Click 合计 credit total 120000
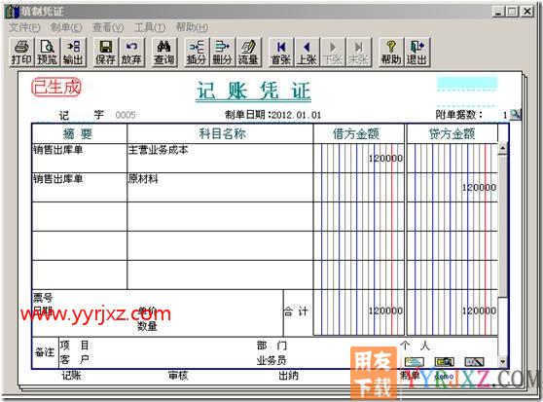 479,311
